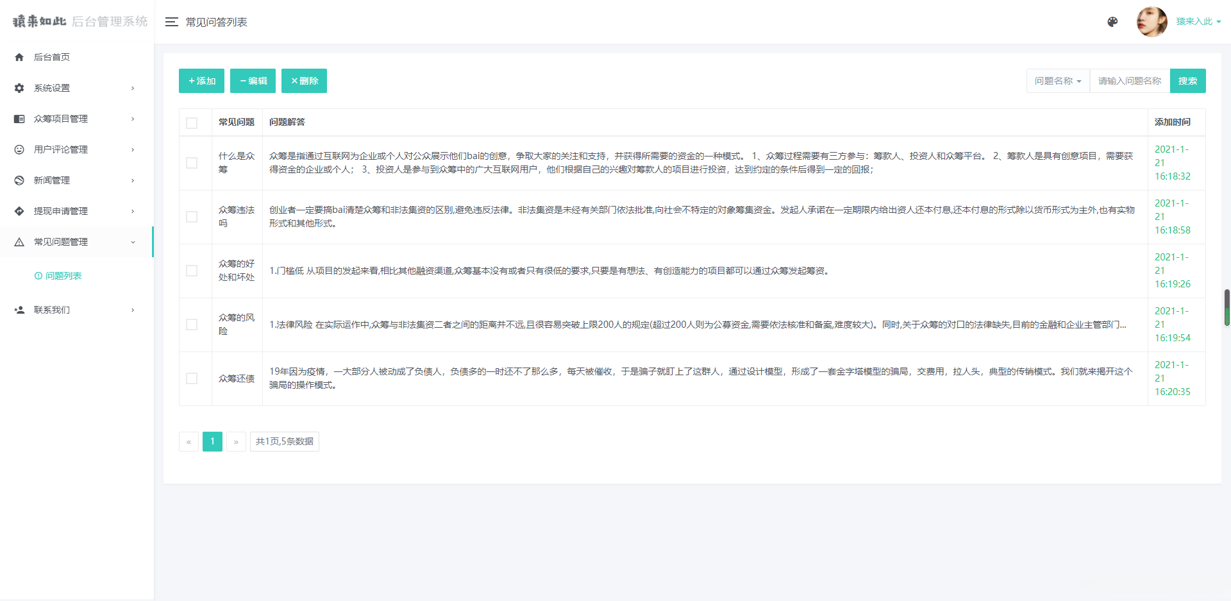Click the 请输入问题名称 search field
Image resolution: width=1231 pixels, height=601 pixels.
[1129, 81]
